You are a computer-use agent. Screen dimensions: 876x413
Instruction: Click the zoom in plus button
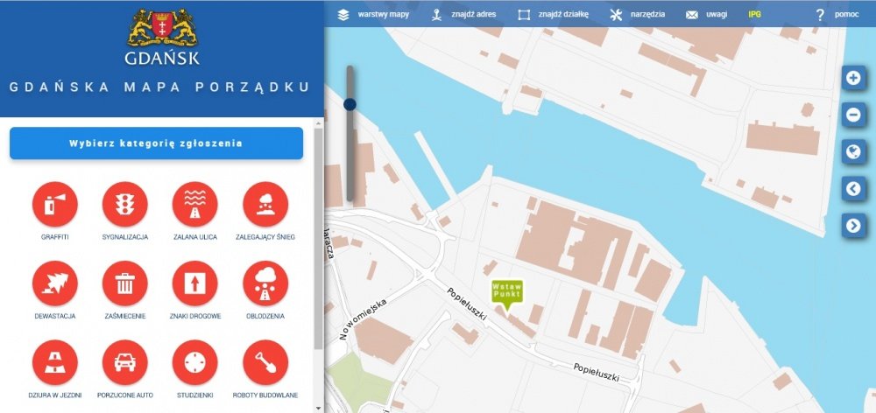853,78
